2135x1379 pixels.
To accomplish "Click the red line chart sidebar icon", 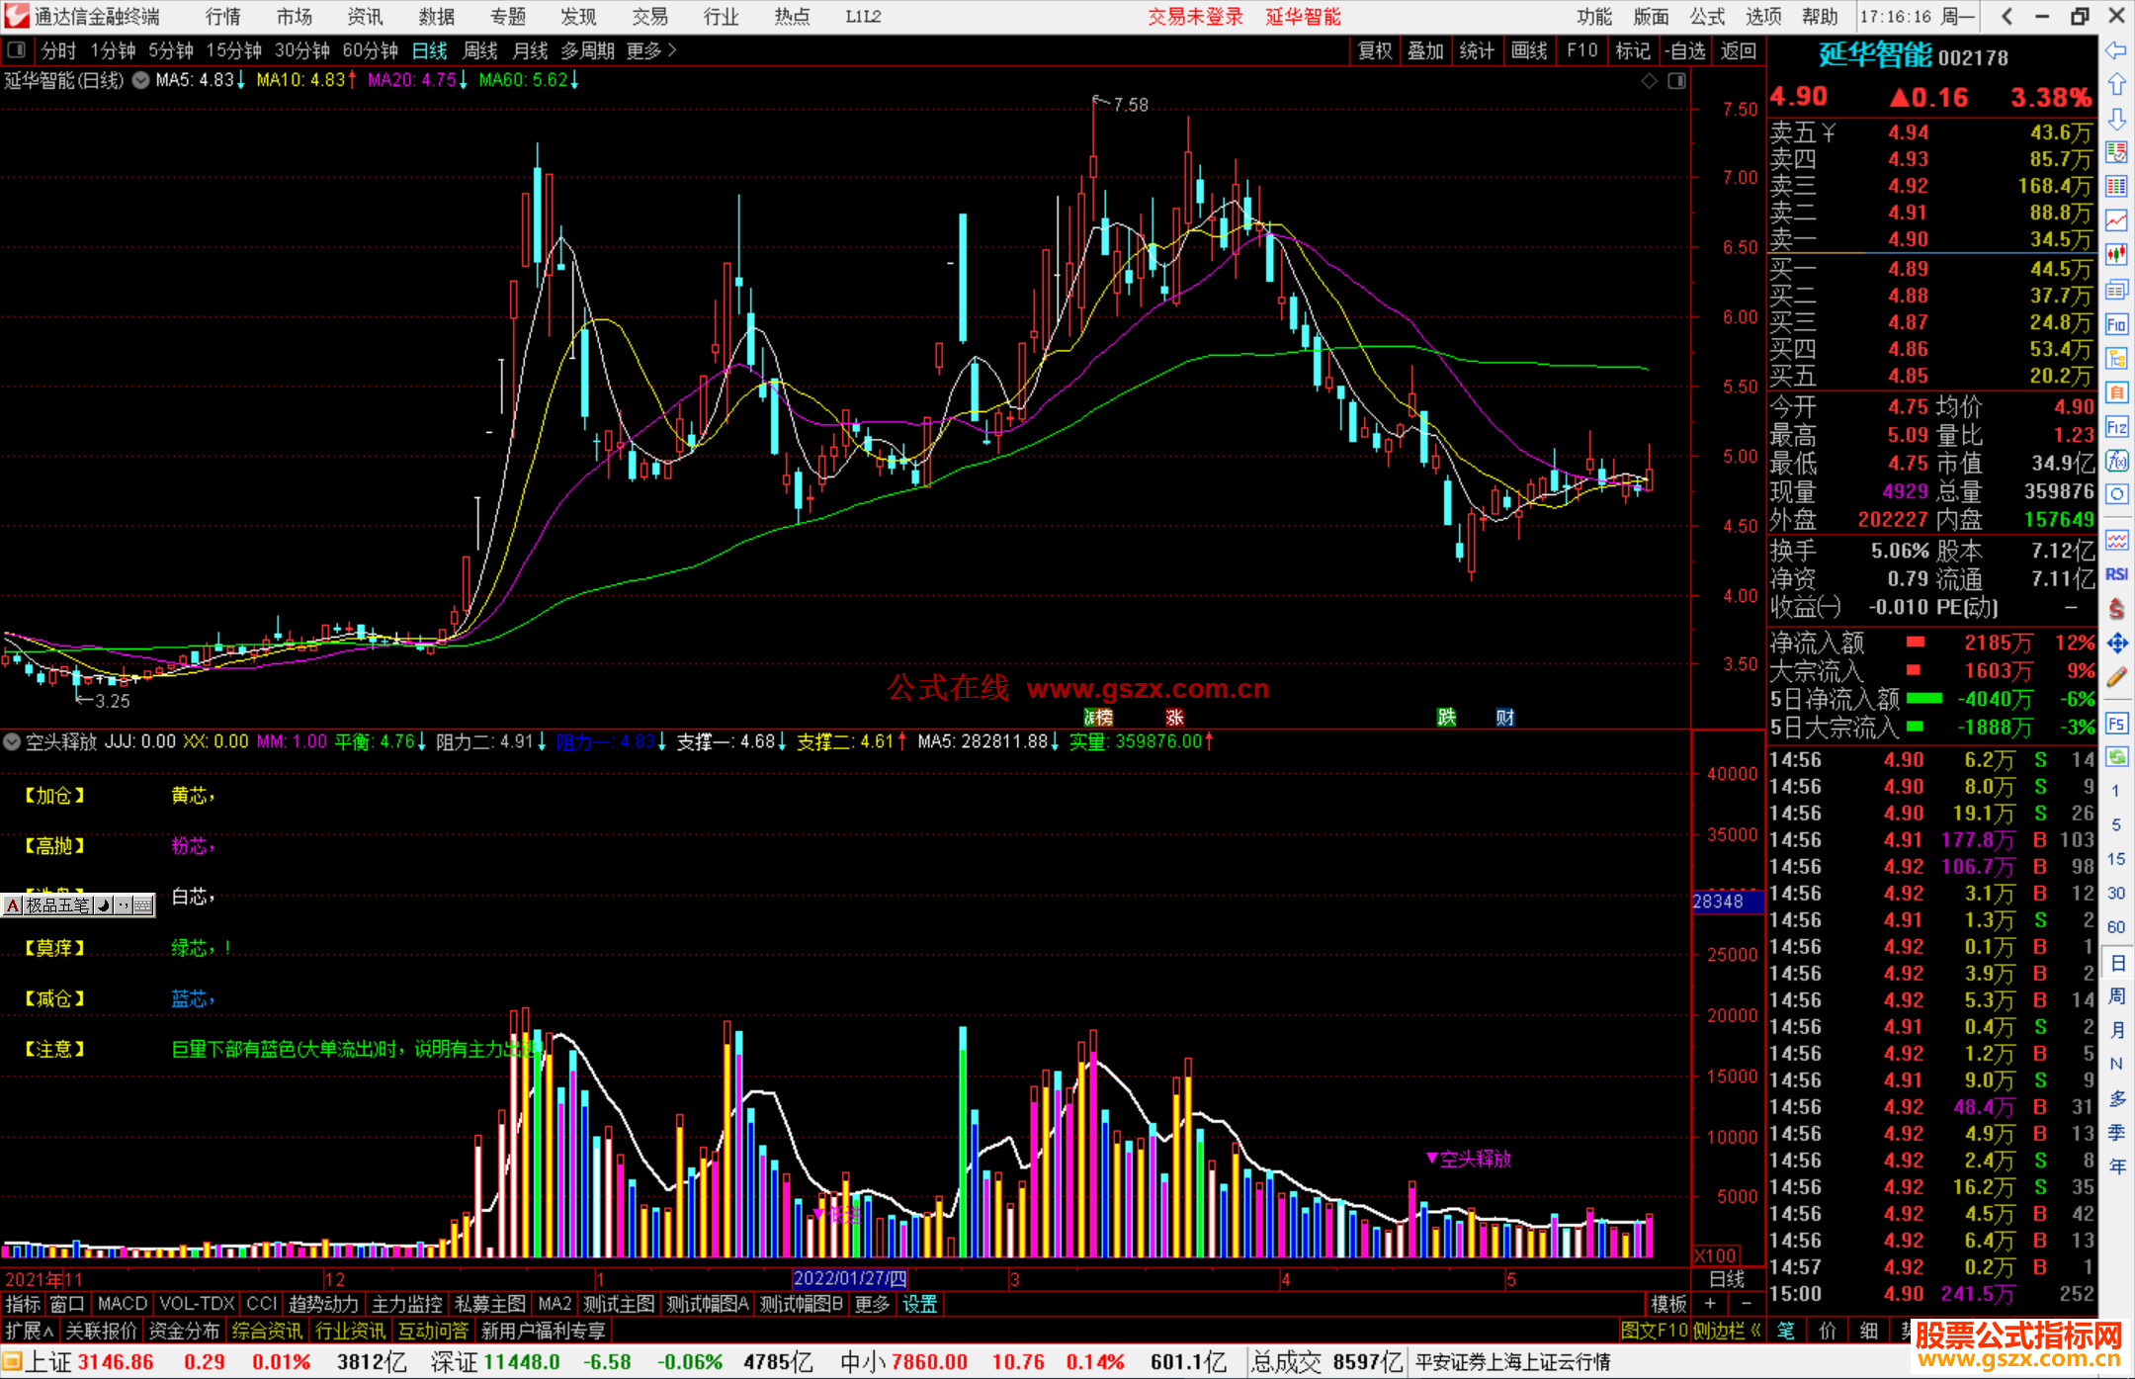I will click(2116, 220).
